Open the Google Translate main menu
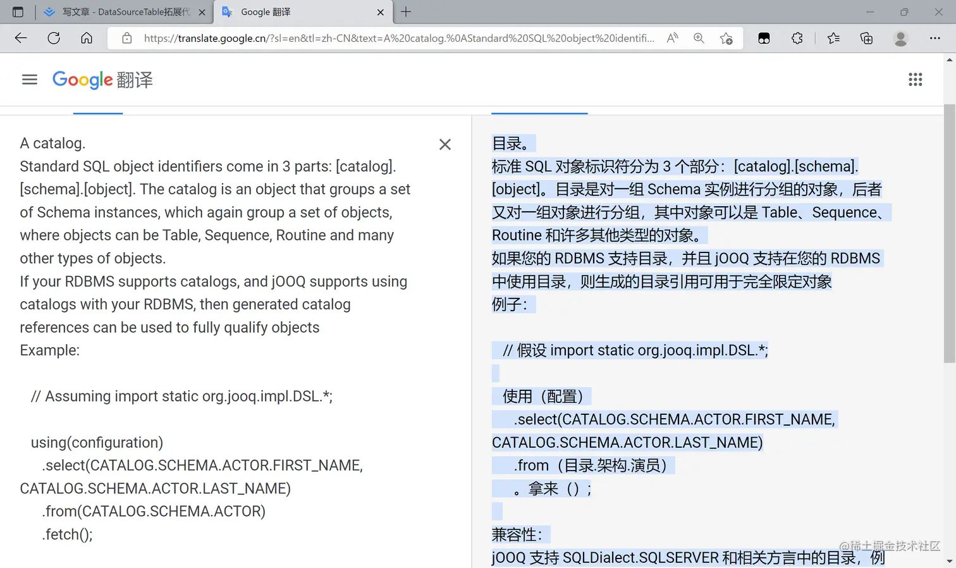Image resolution: width=956 pixels, height=568 pixels. click(30, 80)
